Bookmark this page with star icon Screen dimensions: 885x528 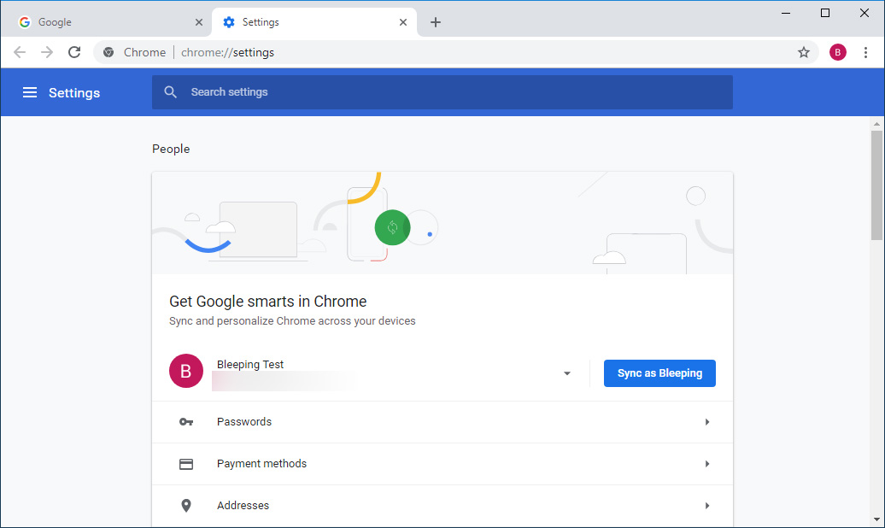pyautogui.click(x=803, y=52)
